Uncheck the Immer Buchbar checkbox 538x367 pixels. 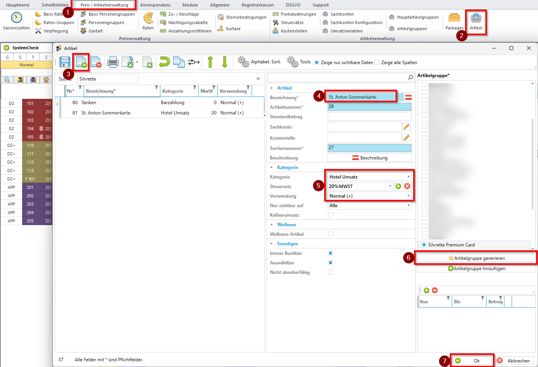(331, 253)
